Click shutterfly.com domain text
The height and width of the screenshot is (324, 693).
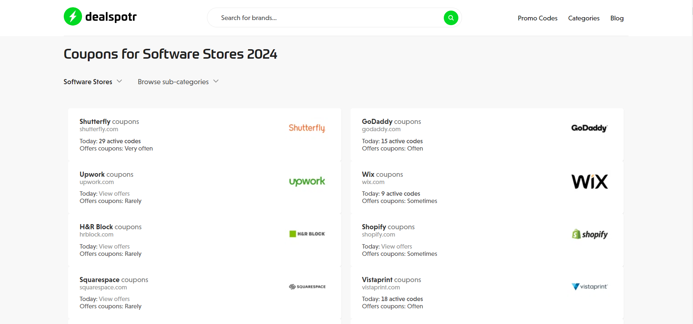pyautogui.click(x=99, y=129)
